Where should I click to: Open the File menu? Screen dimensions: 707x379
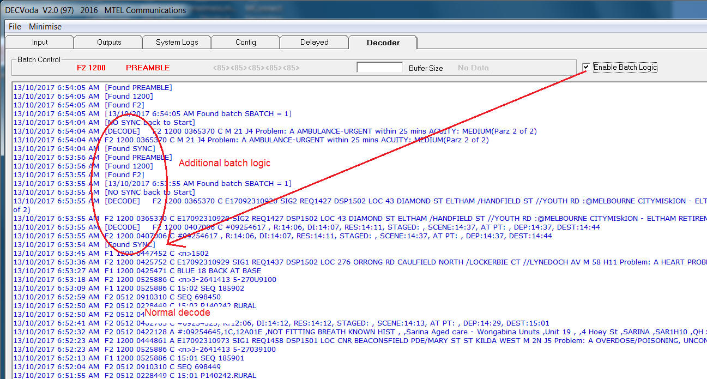coord(15,27)
